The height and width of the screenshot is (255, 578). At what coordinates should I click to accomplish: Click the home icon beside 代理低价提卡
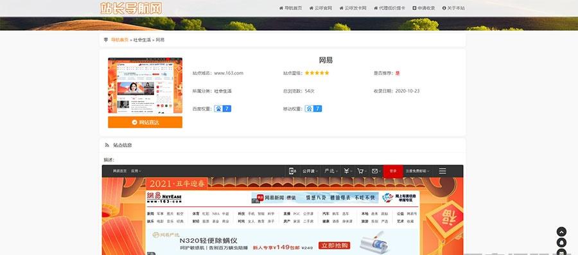pyautogui.click(x=376, y=8)
